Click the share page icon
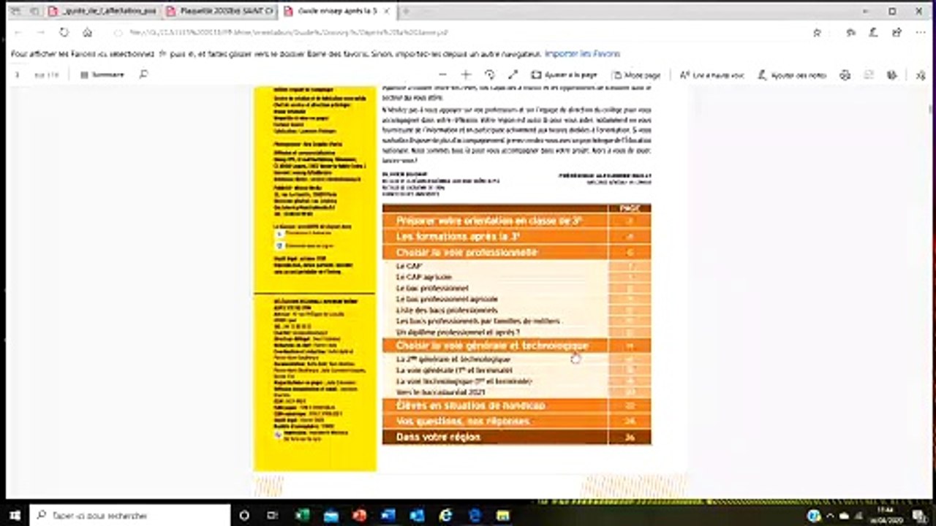 (x=897, y=32)
